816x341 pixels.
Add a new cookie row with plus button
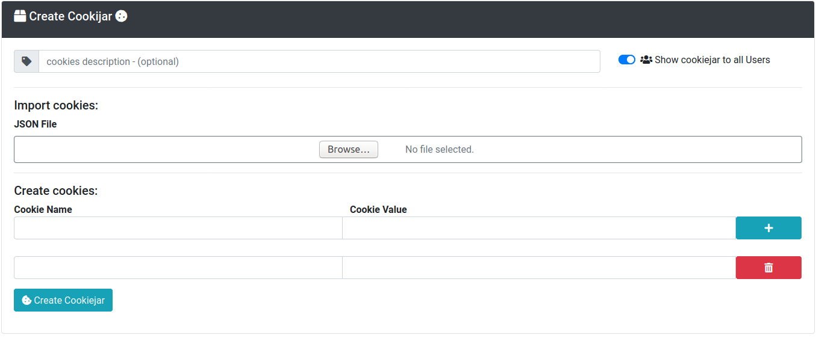(x=768, y=228)
